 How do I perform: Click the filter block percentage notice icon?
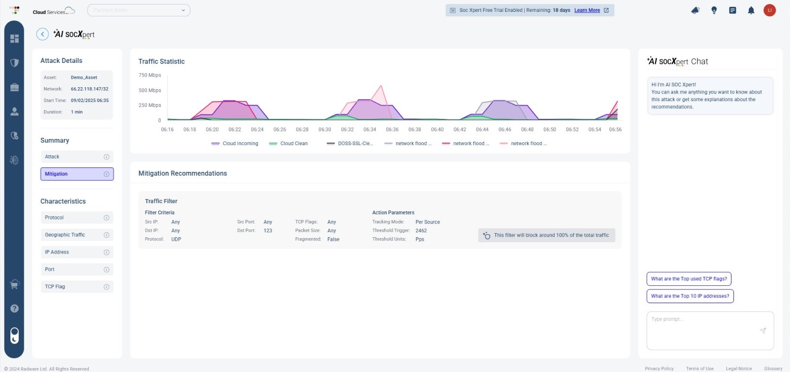pyautogui.click(x=486, y=235)
